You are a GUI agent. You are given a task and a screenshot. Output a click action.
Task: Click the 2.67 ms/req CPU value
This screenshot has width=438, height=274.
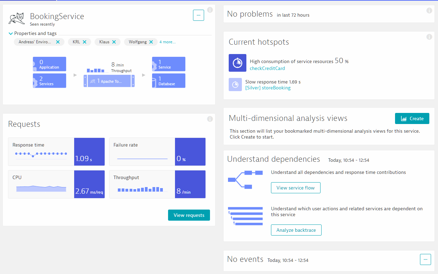point(89,191)
